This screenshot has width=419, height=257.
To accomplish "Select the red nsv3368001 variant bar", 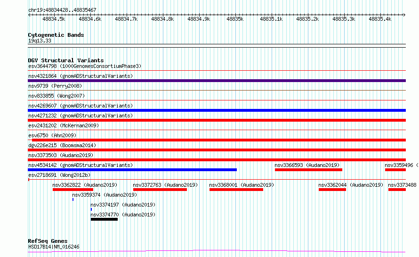I will (236, 190).
